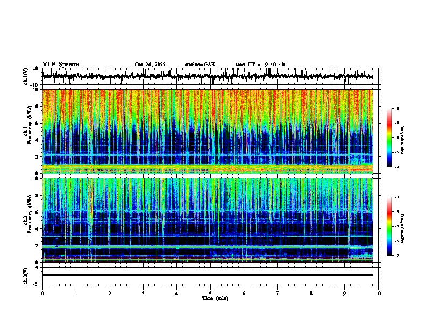Click time axis tick label "10"

[378, 294]
